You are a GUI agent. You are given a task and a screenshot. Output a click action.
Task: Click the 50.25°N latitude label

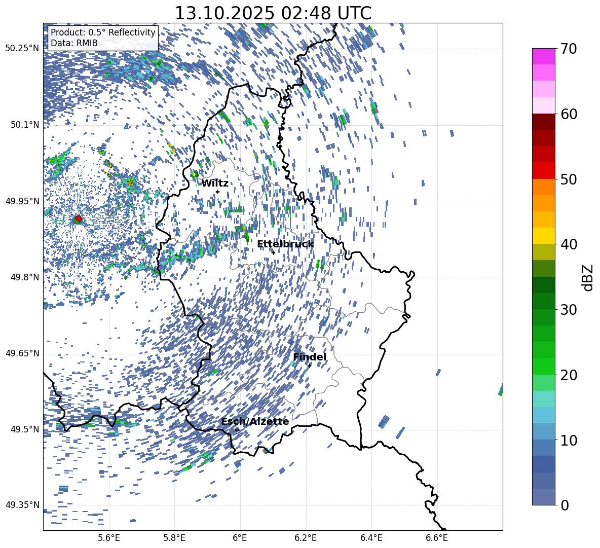22,49
